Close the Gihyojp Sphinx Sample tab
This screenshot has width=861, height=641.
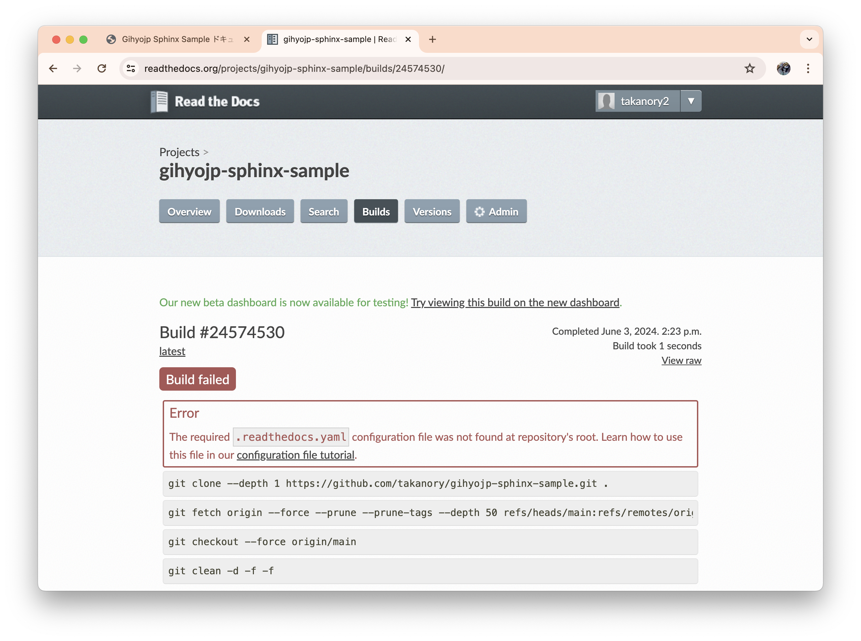click(x=246, y=40)
